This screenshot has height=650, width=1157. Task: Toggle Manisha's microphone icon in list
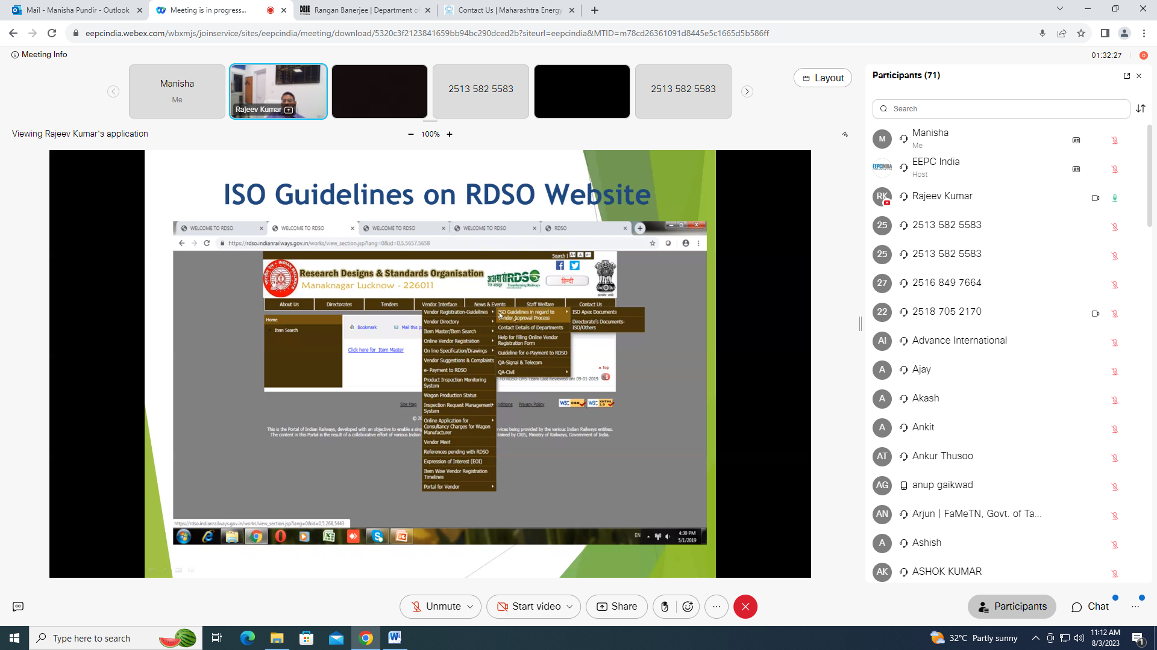(1115, 140)
